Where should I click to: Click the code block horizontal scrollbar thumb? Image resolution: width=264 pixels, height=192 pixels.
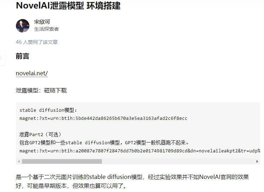point(62,161)
